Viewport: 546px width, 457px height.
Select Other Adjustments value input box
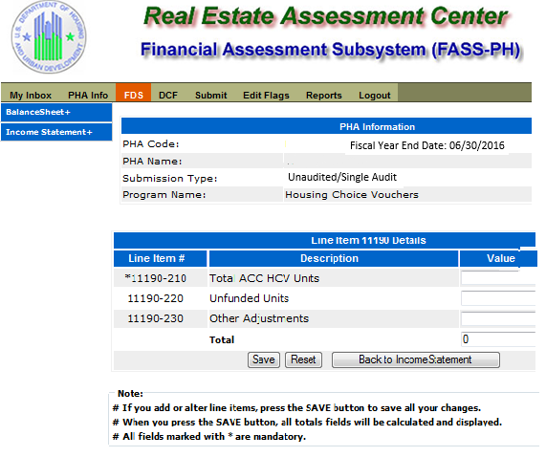click(x=498, y=318)
